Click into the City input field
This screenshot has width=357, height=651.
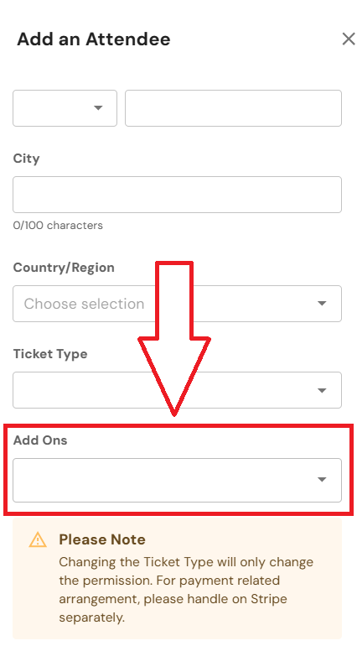[177, 195]
